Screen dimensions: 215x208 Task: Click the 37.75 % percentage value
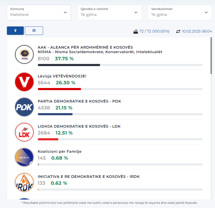click(x=64, y=59)
